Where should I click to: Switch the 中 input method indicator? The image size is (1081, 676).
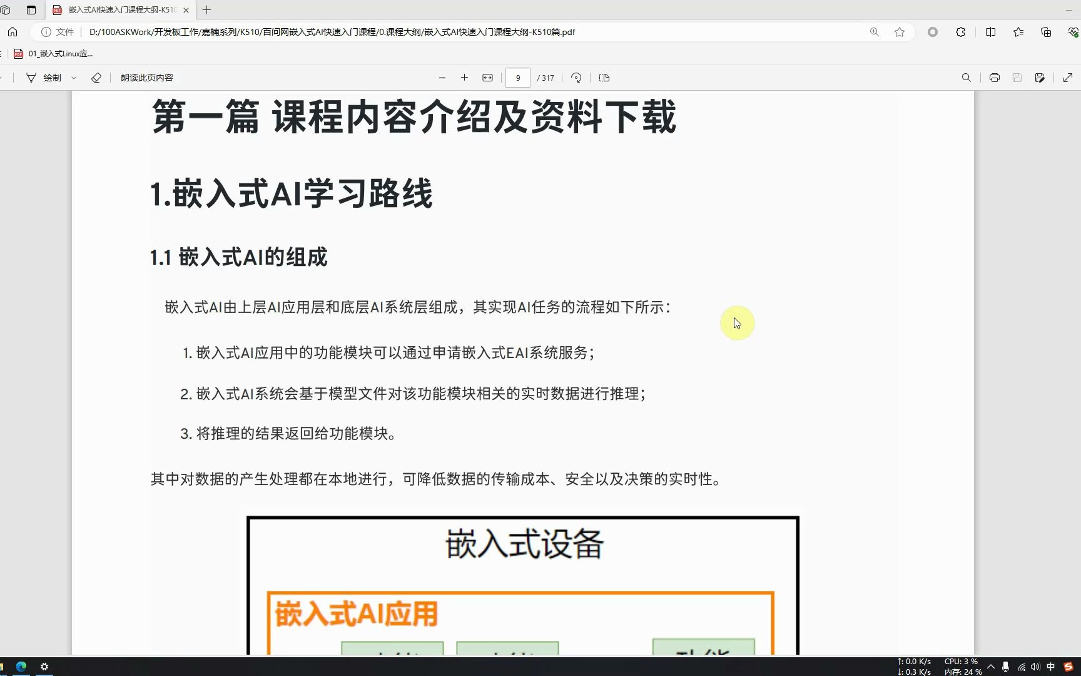1051,667
